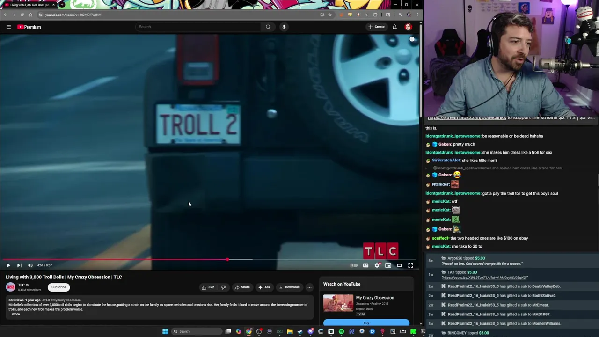Switch to theater mode view

pos(399,265)
